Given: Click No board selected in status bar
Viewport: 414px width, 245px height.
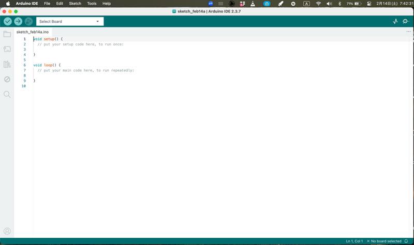Looking at the screenshot, I should point(384,241).
